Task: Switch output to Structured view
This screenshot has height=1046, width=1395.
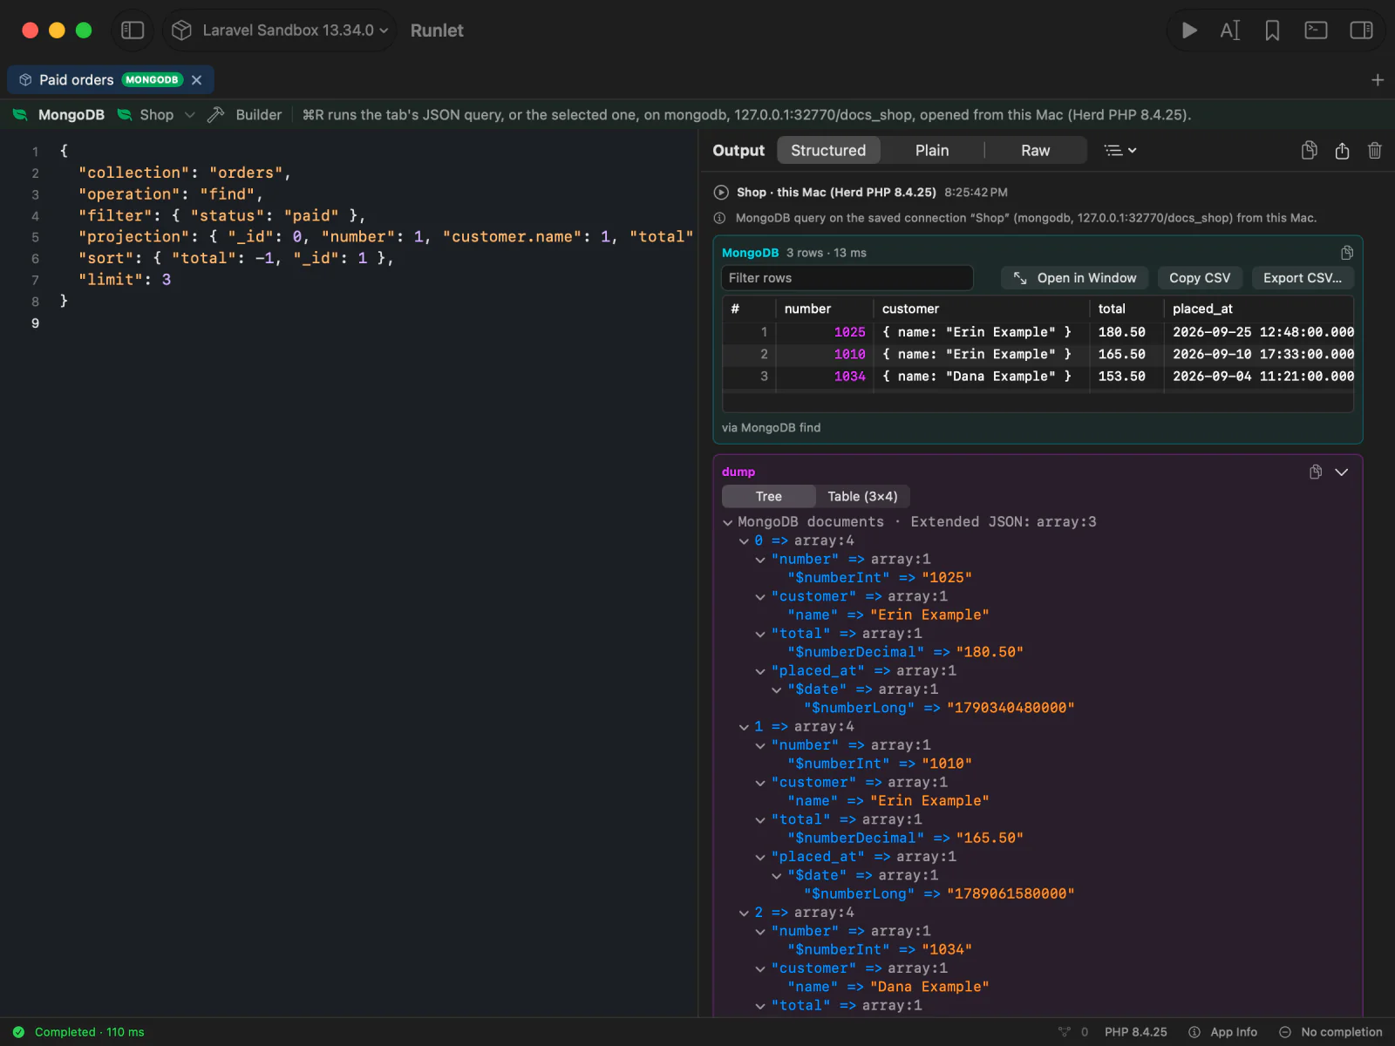Action: pyautogui.click(x=828, y=151)
